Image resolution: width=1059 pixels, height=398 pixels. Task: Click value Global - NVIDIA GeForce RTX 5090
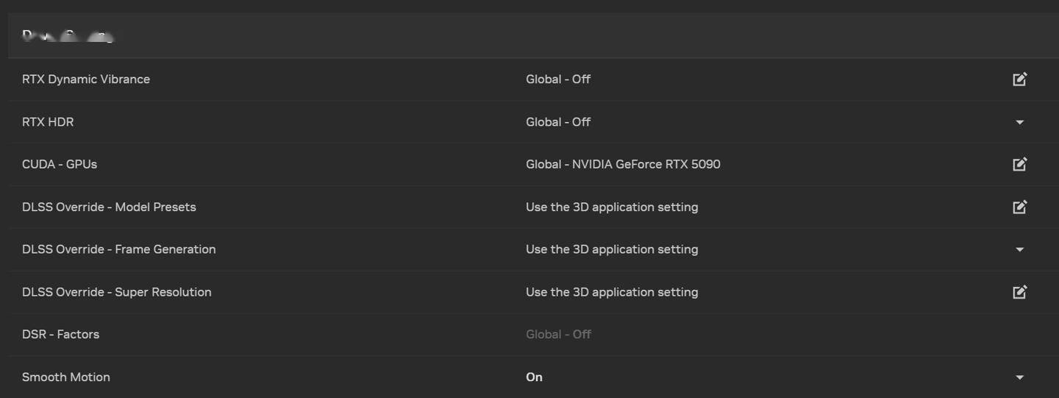[x=623, y=164]
